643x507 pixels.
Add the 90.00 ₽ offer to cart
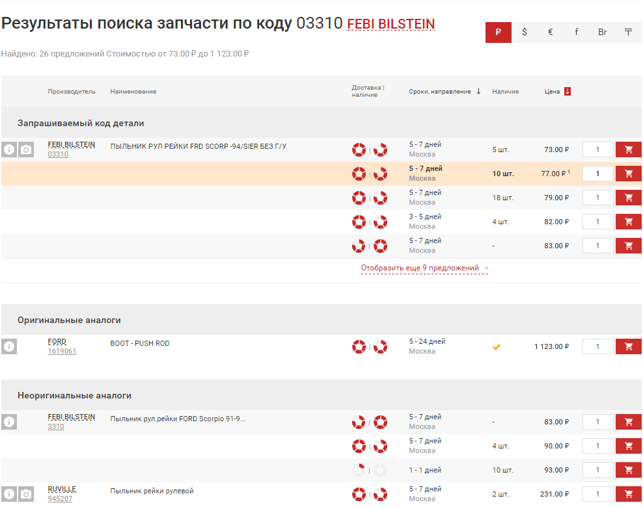tap(628, 446)
